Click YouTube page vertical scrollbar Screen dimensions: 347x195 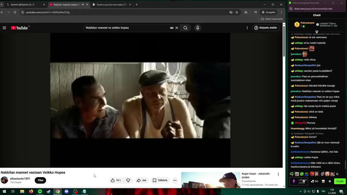(284, 41)
